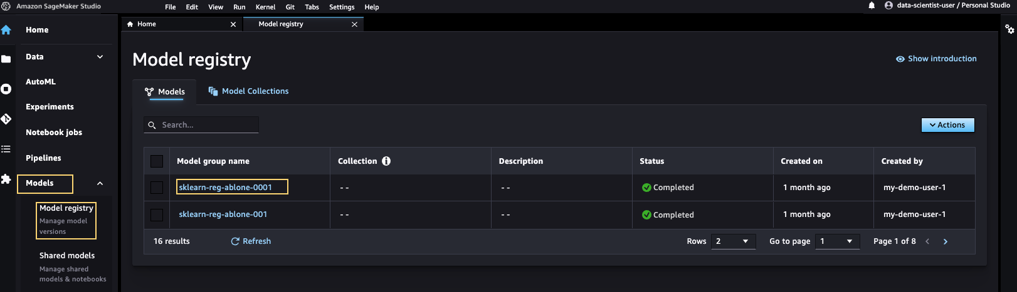Open the View menu
This screenshot has width=1017, height=292.
pyautogui.click(x=216, y=7)
